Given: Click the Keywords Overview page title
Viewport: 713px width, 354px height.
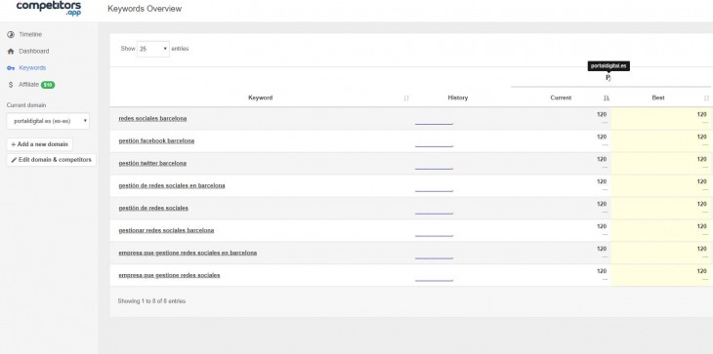Looking at the screenshot, I should point(145,9).
